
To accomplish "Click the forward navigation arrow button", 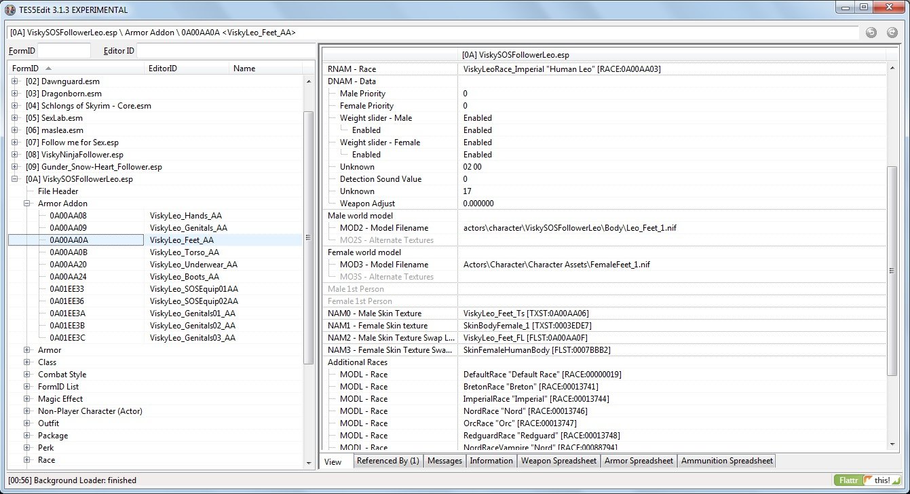I will tap(892, 33).
